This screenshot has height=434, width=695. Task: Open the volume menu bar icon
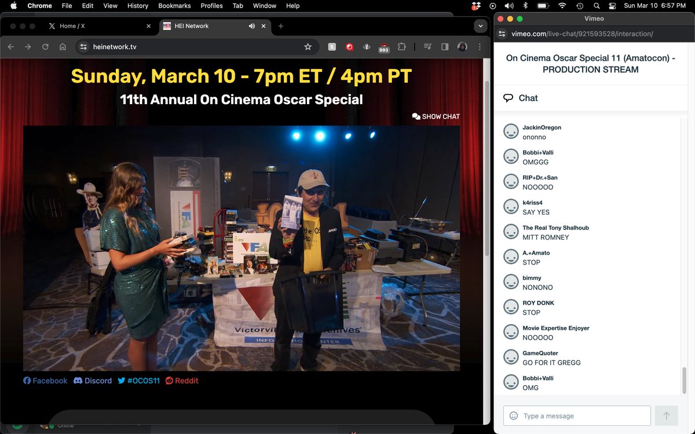(509, 6)
